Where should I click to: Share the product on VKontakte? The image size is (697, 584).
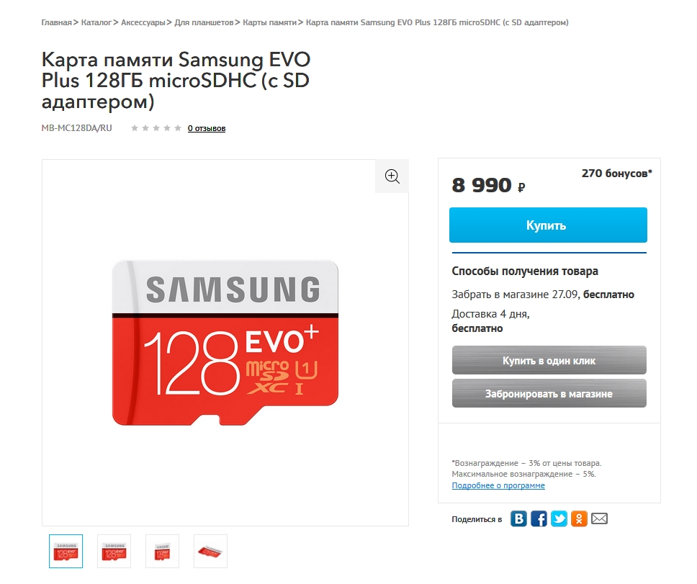[x=518, y=518]
